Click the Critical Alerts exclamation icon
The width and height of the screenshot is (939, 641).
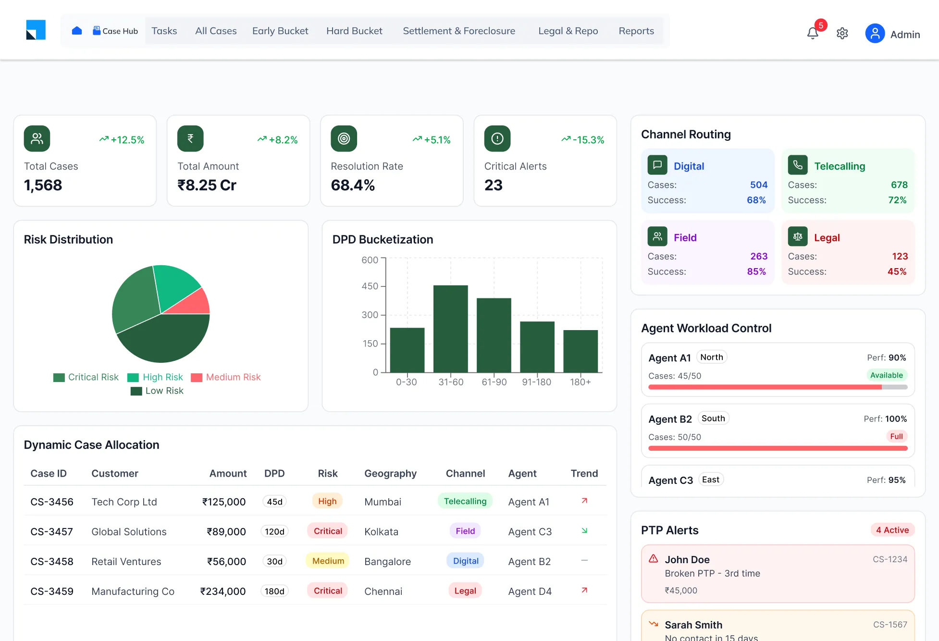click(497, 138)
